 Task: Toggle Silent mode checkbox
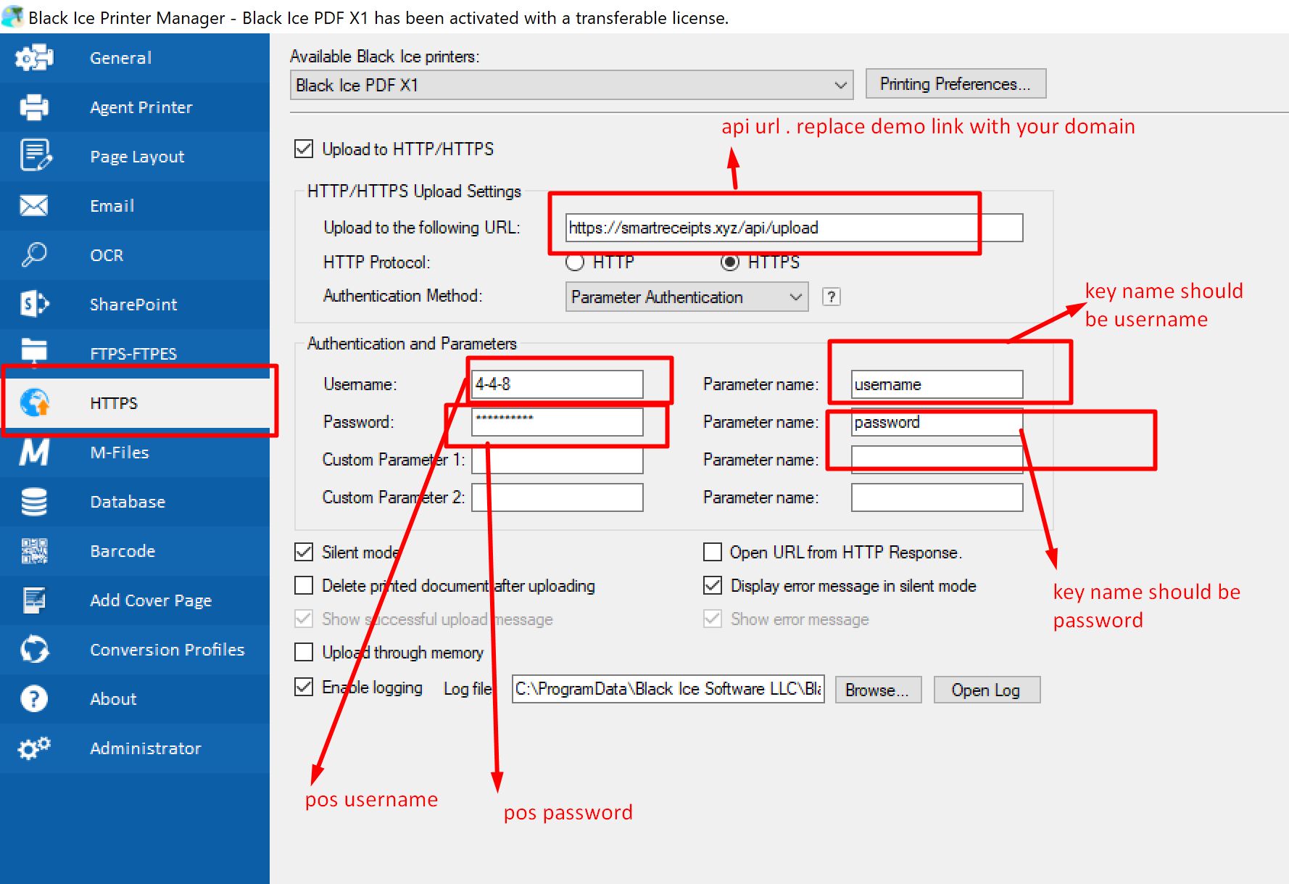pos(304,552)
